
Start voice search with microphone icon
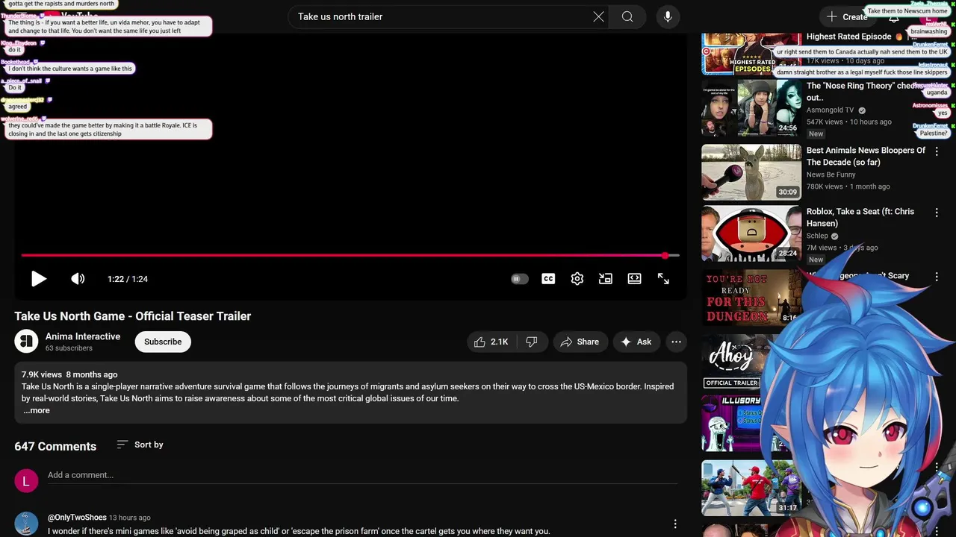click(x=668, y=16)
